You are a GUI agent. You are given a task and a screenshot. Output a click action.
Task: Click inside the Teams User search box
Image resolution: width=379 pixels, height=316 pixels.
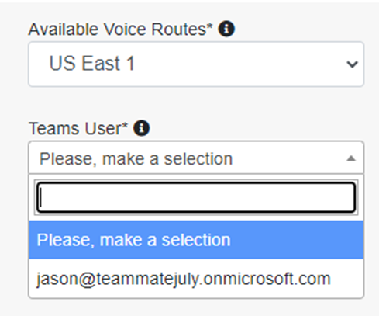pyautogui.click(x=196, y=197)
